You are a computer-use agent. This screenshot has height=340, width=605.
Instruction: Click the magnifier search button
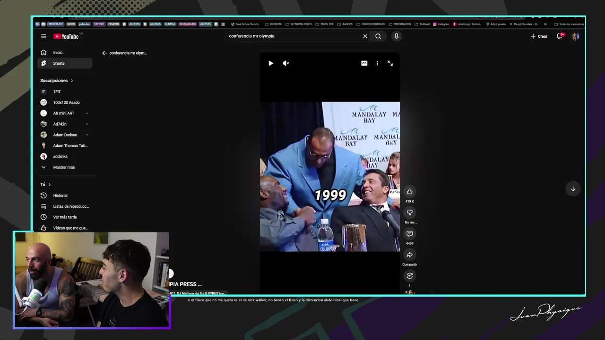point(378,36)
